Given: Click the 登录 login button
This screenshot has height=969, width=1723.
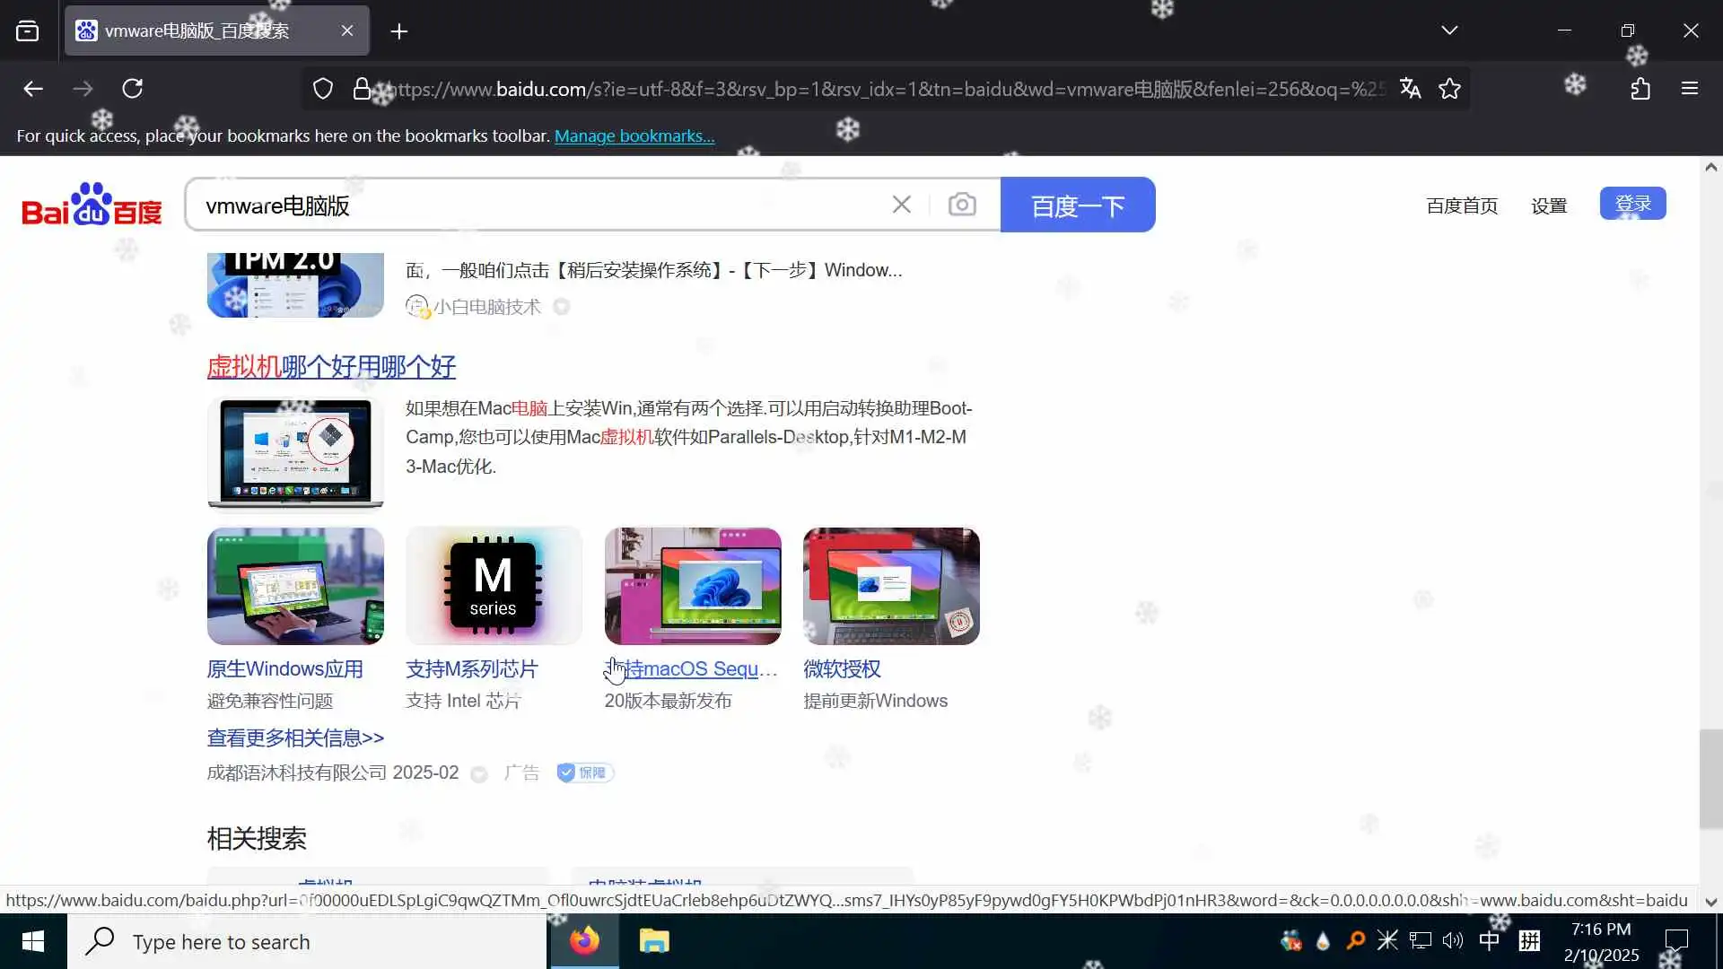Looking at the screenshot, I should 1632,204.
